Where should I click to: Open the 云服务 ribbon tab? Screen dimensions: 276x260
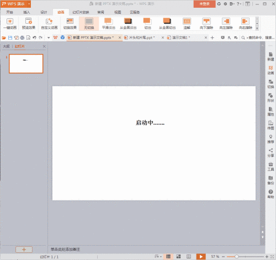coord(135,12)
